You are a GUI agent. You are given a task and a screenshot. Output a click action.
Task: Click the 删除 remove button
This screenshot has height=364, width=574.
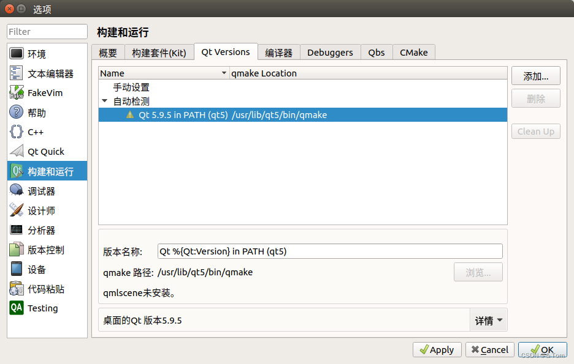pyautogui.click(x=536, y=98)
